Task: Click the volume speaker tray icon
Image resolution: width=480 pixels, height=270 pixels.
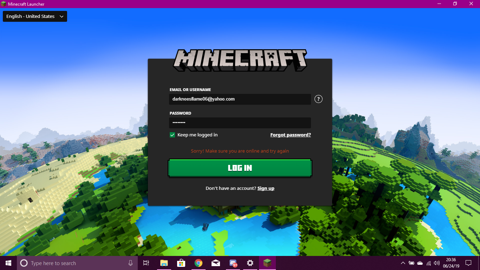Action: (437, 263)
